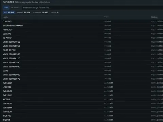Open the FINNLADY vessel row

[x=83, y=30]
